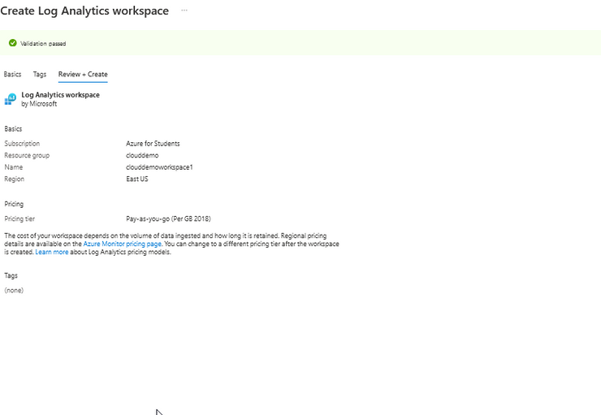Click the clouddemoworkspace1 name value
Image resolution: width=601 pixels, height=415 pixels.
(159, 167)
